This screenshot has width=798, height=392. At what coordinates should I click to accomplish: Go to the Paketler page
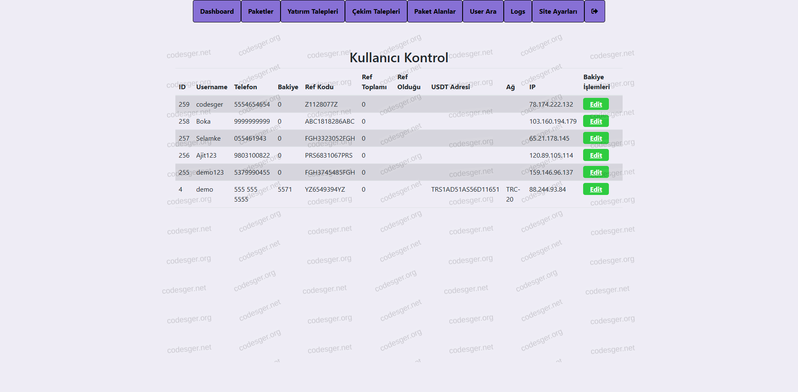pyautogui.click(x=261, y=11)
